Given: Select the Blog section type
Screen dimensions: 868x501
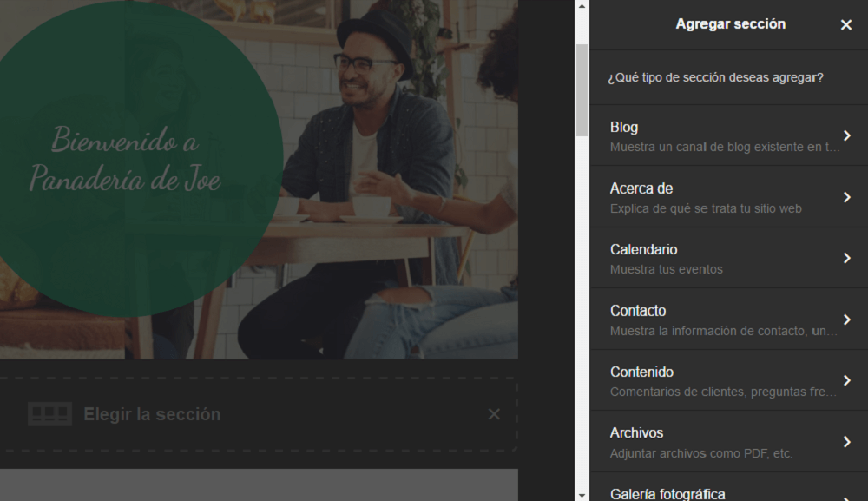Looking at the screenshot, I should pos(624,128).
